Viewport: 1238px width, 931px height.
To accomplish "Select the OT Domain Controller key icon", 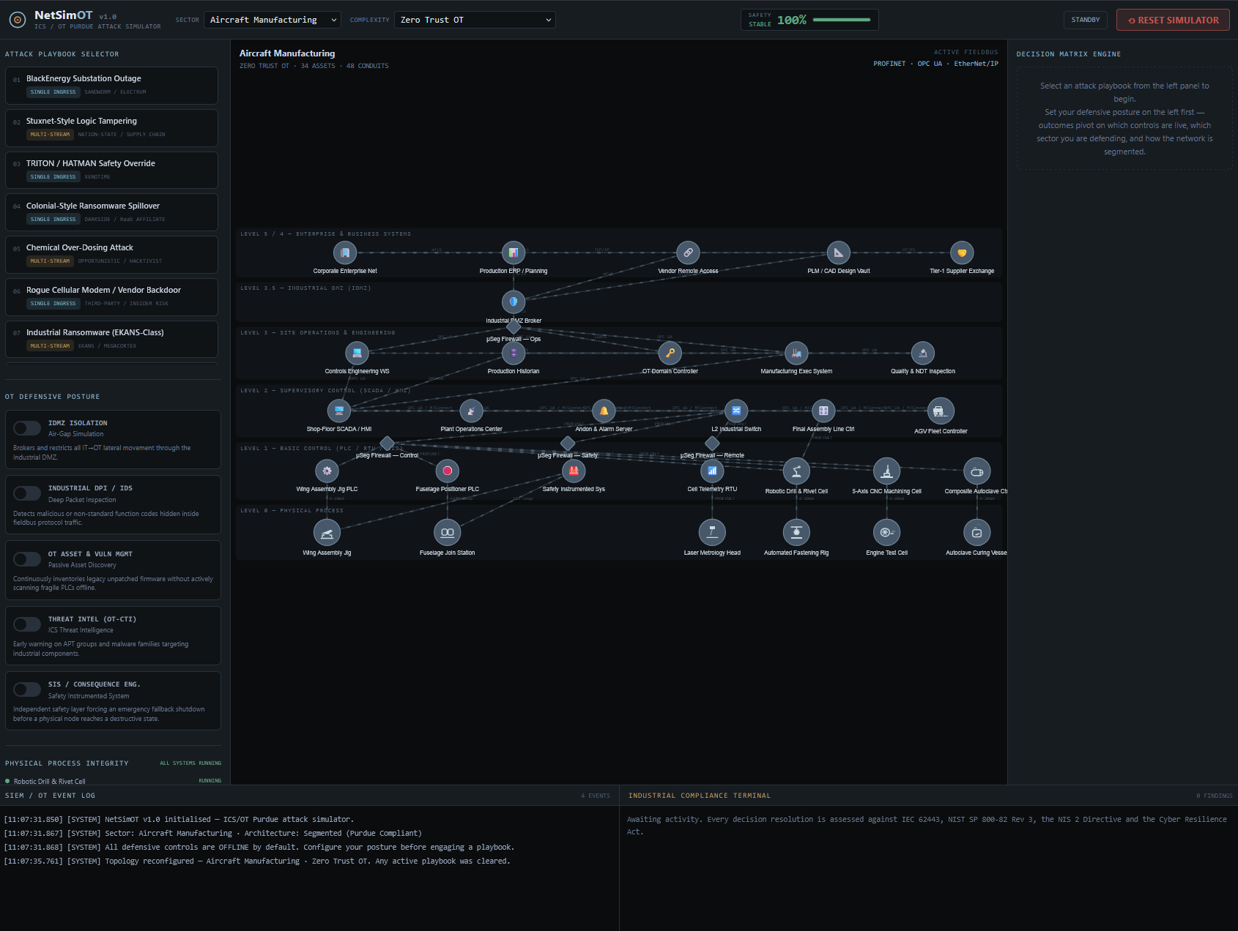I will tap(670, 353).
